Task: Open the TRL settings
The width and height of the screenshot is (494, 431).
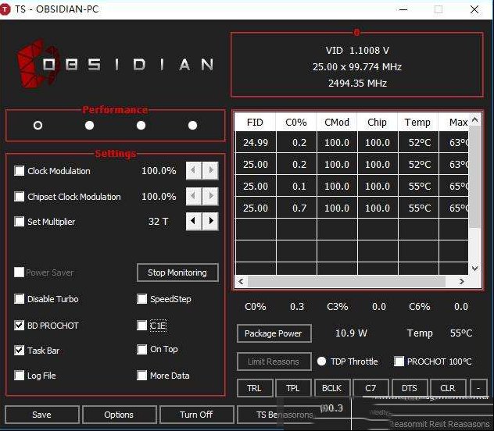Action: pos(255,388)
